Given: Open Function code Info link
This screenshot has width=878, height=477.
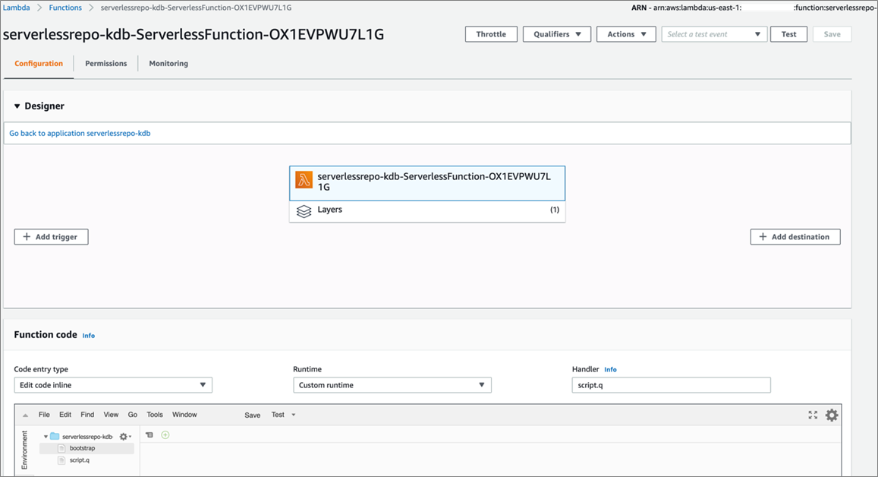Looking at the screenshot, I should (89, 336).
